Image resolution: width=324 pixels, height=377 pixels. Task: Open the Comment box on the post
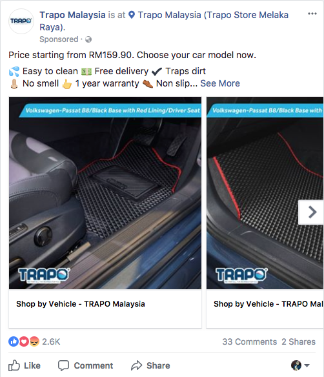(x=85, y=365)
